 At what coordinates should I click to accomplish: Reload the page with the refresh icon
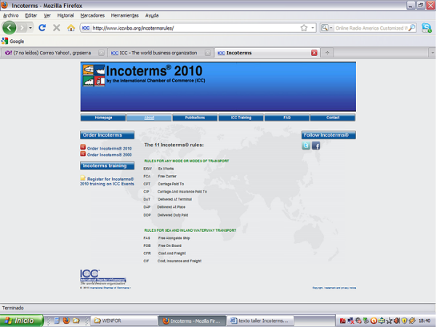(x=42, y=28)
